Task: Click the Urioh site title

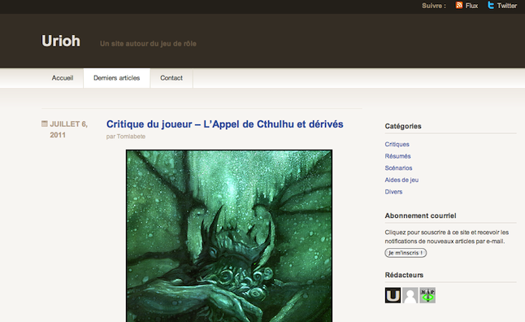Action: click(61, 41)
